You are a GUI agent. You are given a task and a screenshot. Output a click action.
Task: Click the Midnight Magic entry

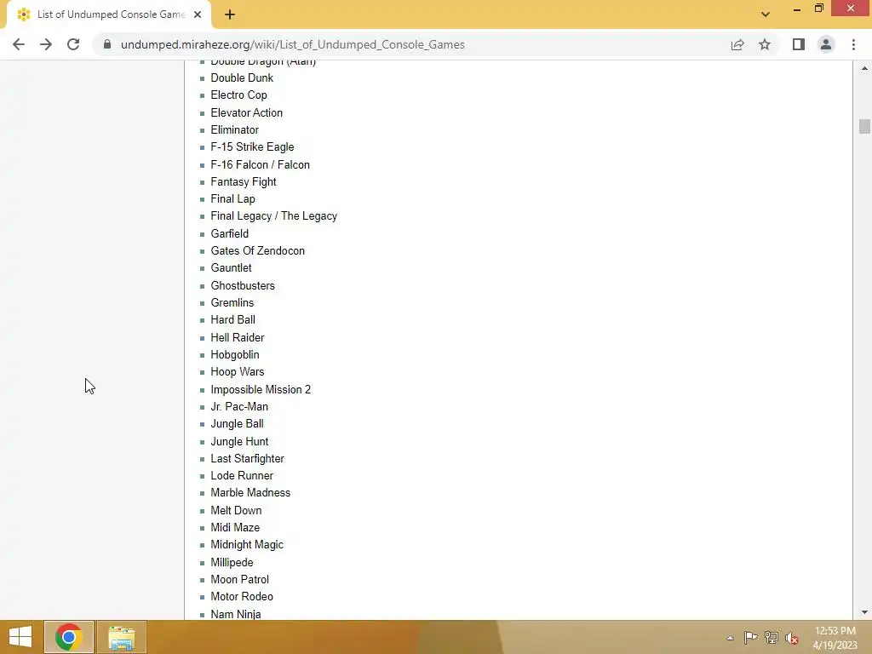(247, 545)
